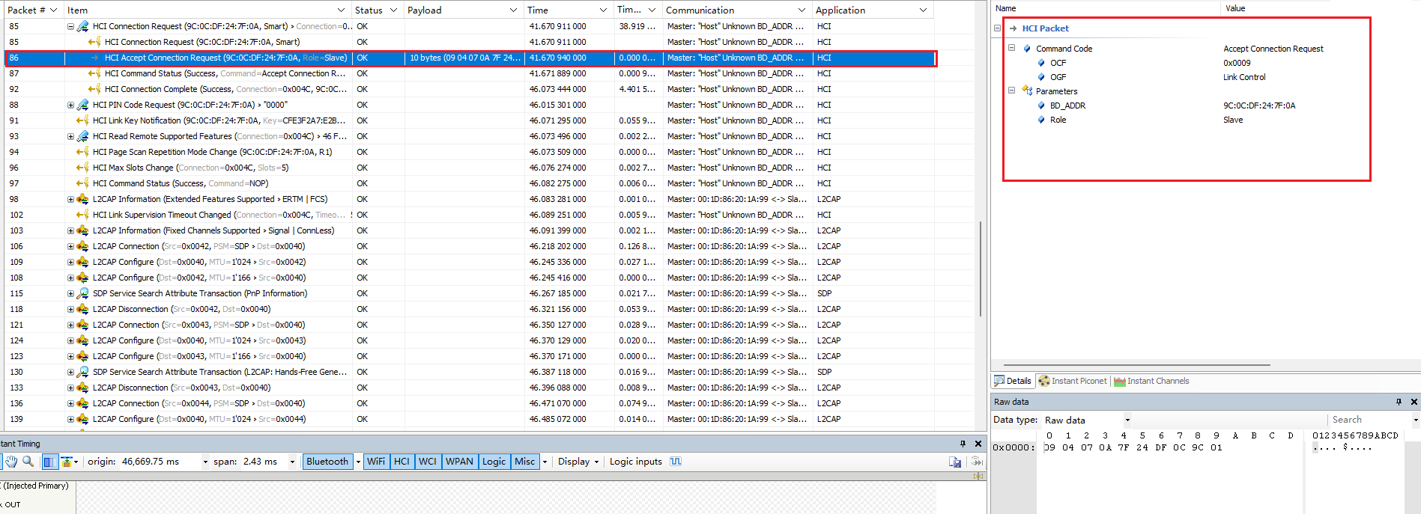This screenshot has height=514, width=1421.
Task: Open the Communication column filter
Action: pyautogui.click(x=802, y=10)
